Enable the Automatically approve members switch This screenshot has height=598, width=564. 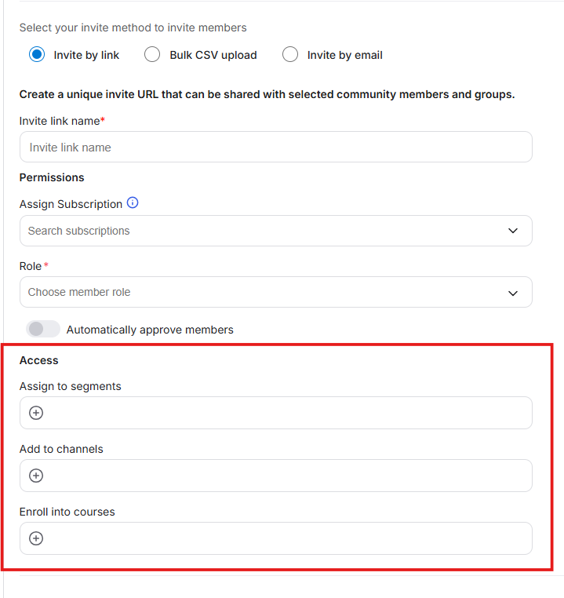[x=43, y=330]
